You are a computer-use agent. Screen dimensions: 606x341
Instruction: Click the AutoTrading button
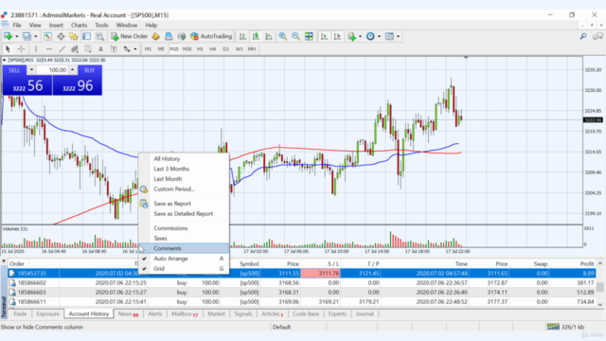click(211, 36)
